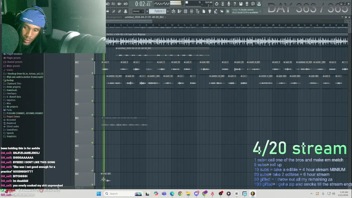
Task: Open the tempo tapper icon
Action: click(216, 11)
